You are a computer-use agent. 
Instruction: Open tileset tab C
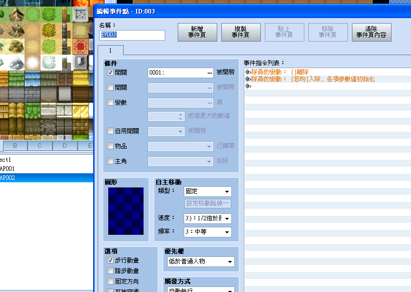pos(40,146)
